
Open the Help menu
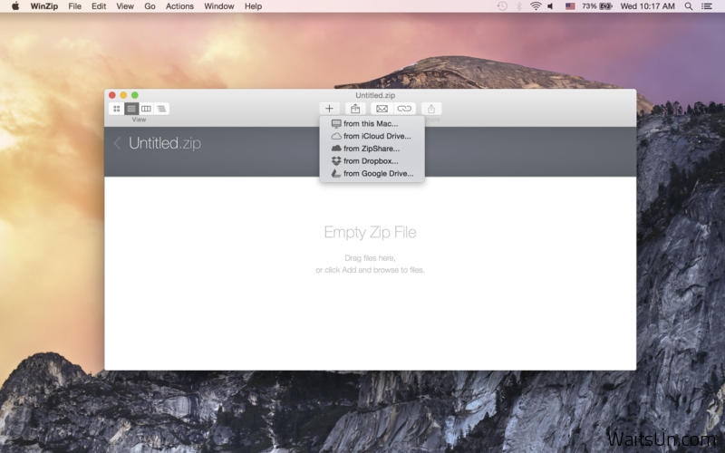pyautogui.click(x=253, y=6)
